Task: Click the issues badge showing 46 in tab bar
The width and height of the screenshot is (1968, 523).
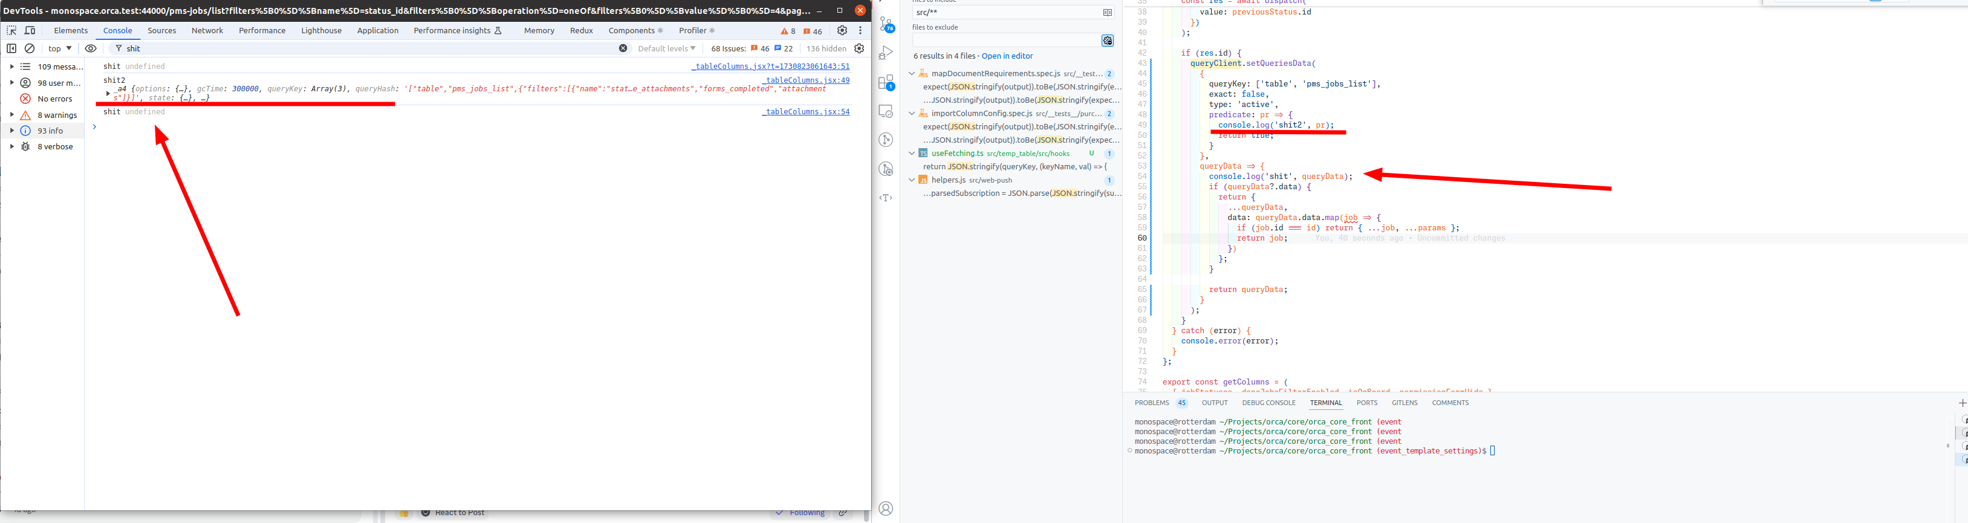Action: [x=813, y=31]
